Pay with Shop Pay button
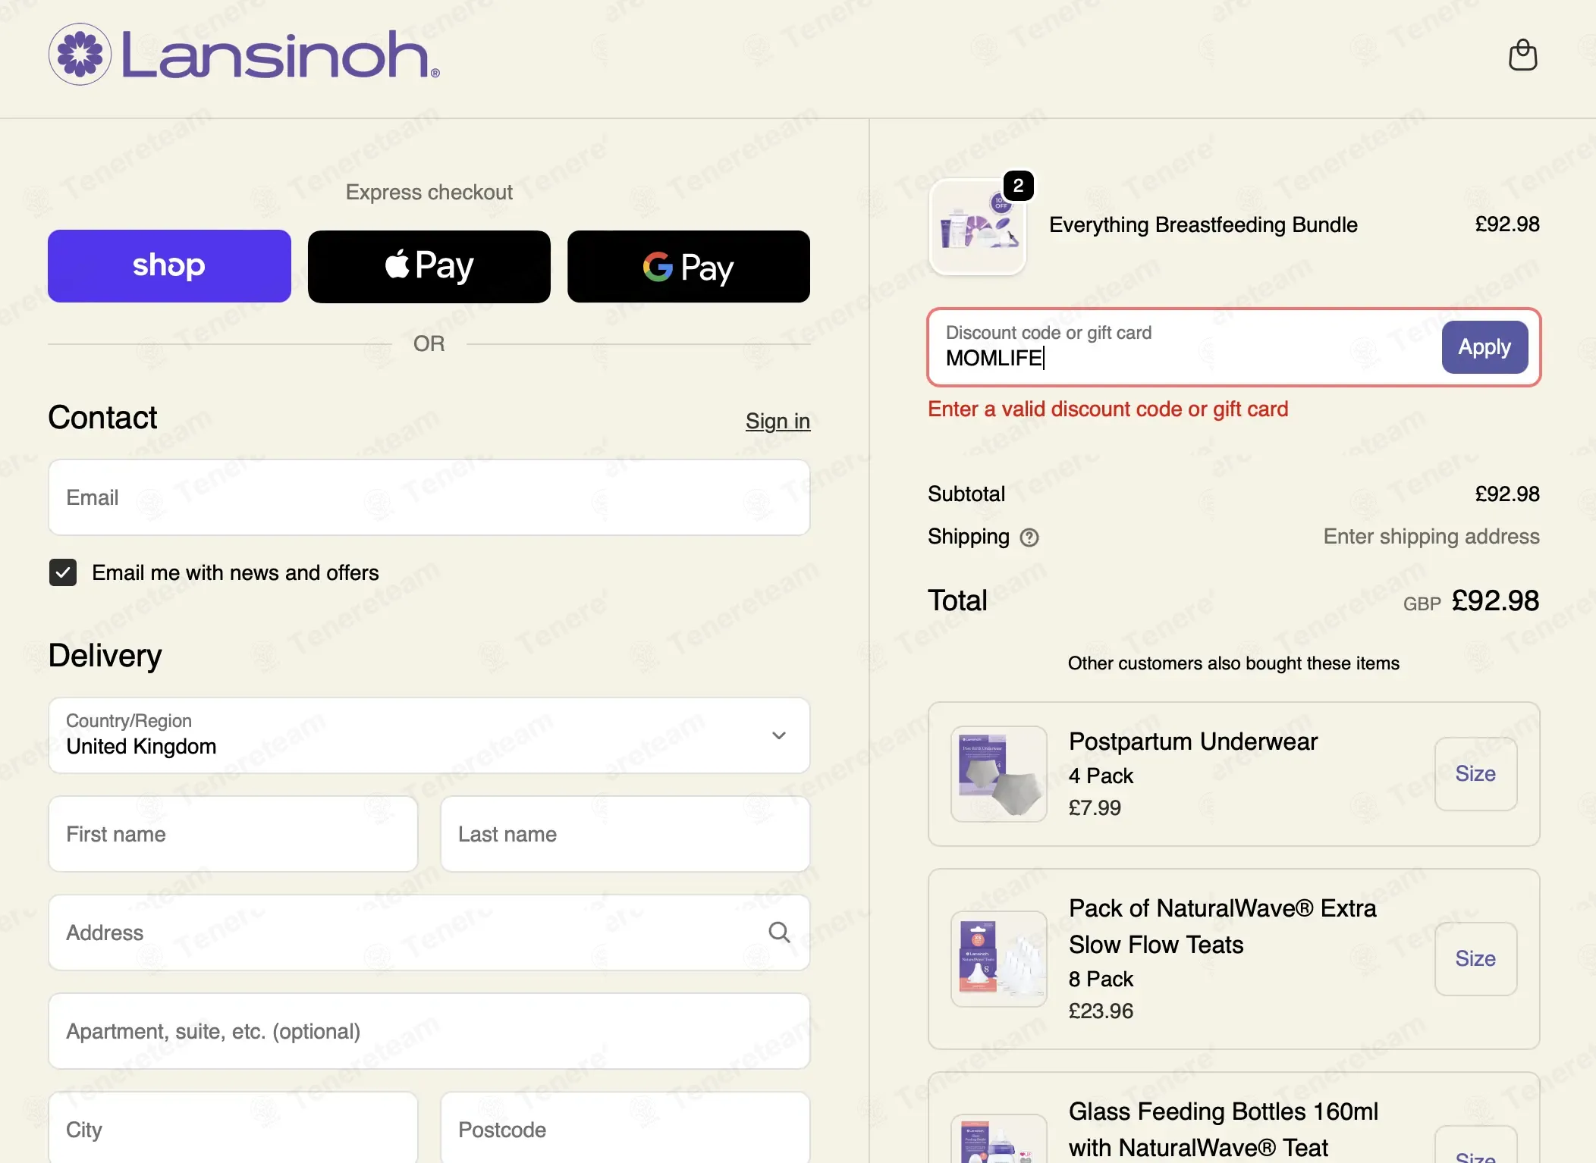Image resolution: width=1596 pixels, height=1163 pixels. [x=169, y=266]
